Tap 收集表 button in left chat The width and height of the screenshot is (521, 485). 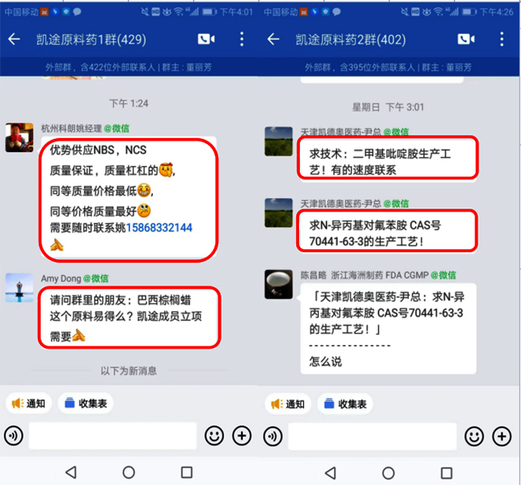[x=86, y=404]
